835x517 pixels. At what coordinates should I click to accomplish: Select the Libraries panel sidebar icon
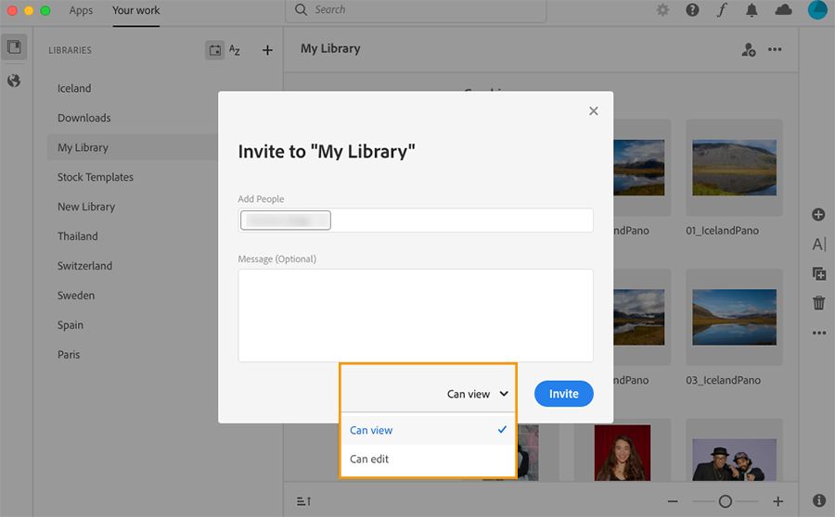[14, 47]
